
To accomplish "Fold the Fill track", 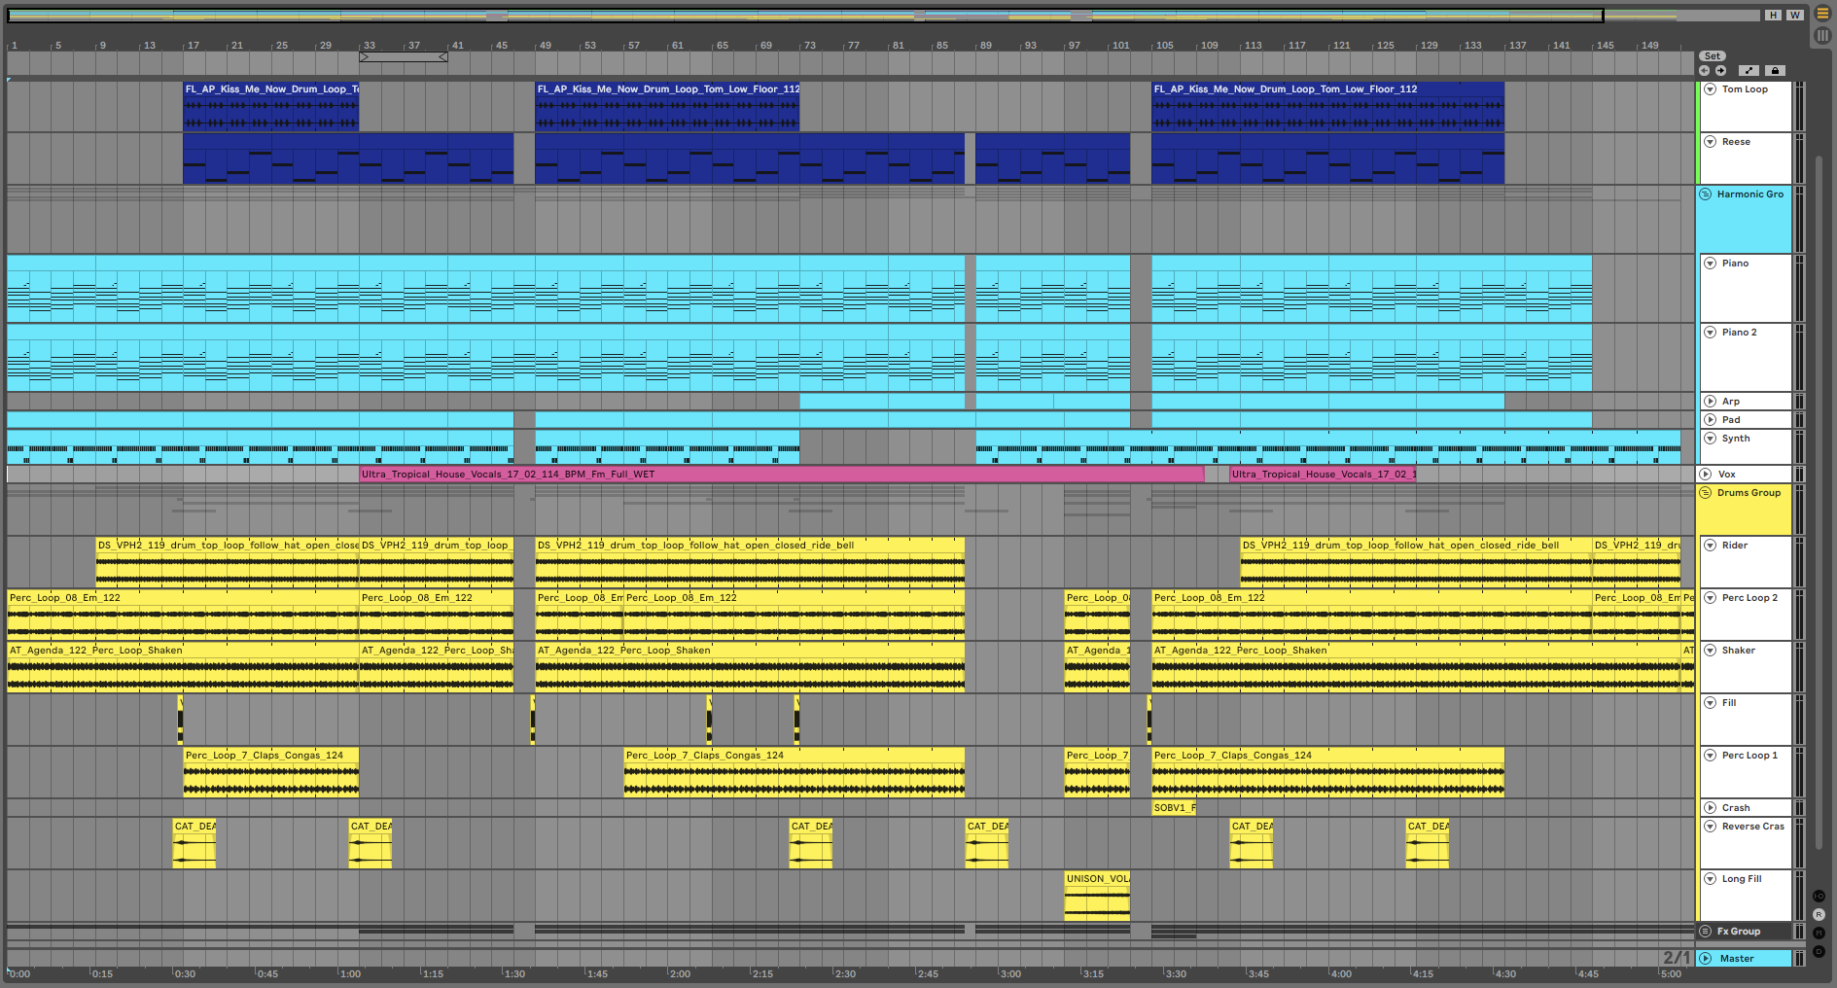I will 1711,703.
